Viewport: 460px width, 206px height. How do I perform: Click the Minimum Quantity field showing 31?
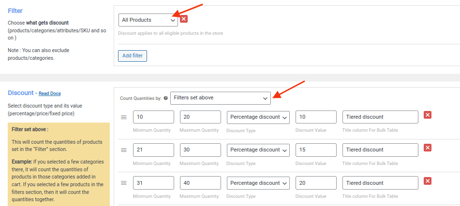point(153,183)
